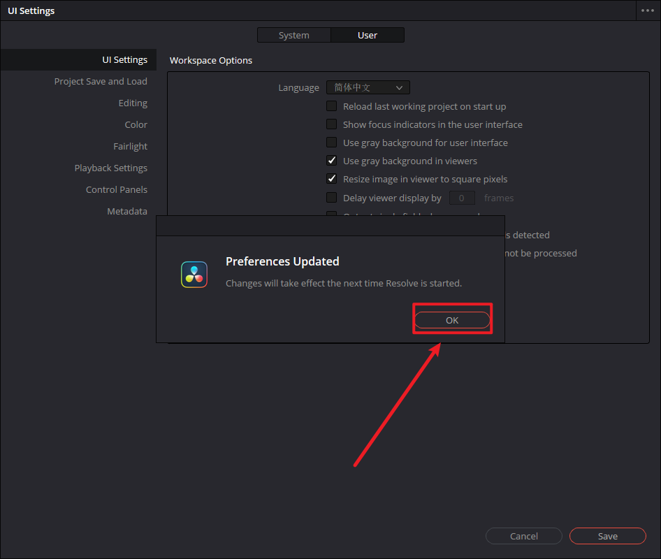Image resolution: width=661 pixels, height=559 pixels.
Task: Select Color in the sidebar
Action: (x=136, y=124)
